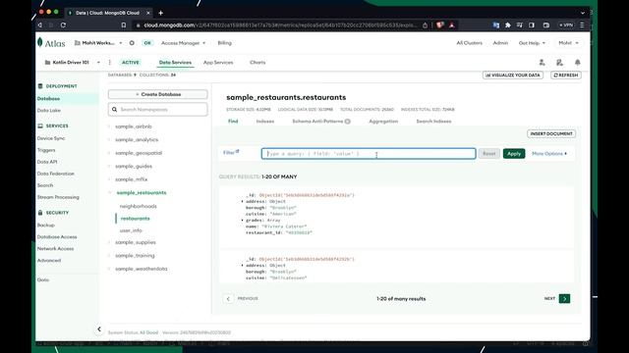Click the browser address bar URL
Image resolution: width=629 pixels, height=353 pixels.
coord(280,25)
